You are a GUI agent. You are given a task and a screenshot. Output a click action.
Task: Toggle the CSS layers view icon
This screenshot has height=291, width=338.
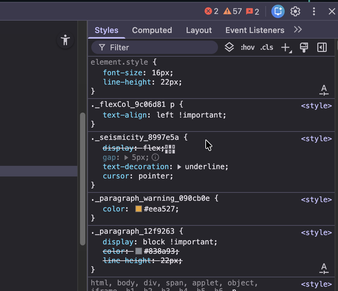tap(229, 47)
